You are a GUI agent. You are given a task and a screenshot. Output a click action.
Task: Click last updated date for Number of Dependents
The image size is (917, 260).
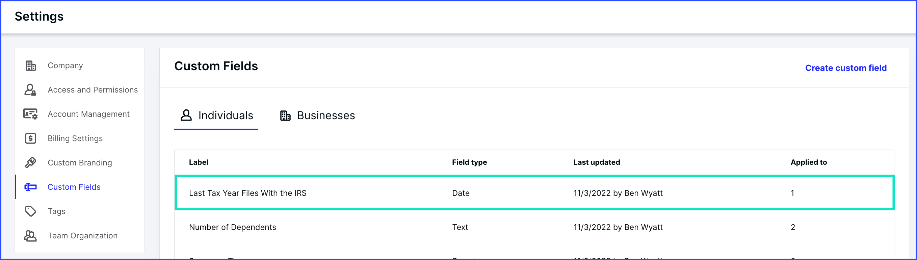coord(618,227)
